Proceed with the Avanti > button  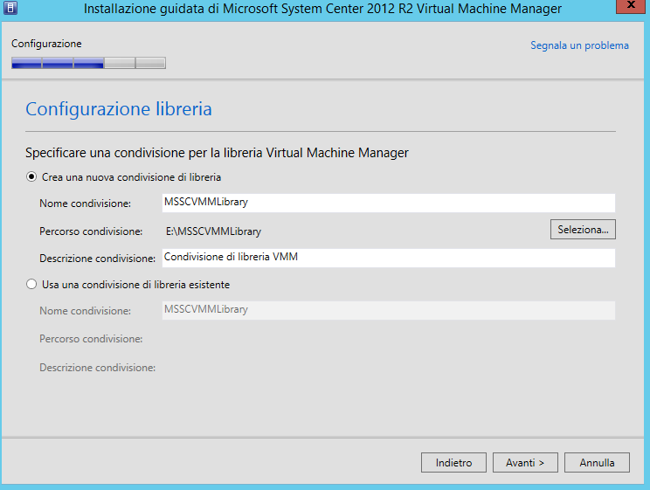[x=525, y=463]
